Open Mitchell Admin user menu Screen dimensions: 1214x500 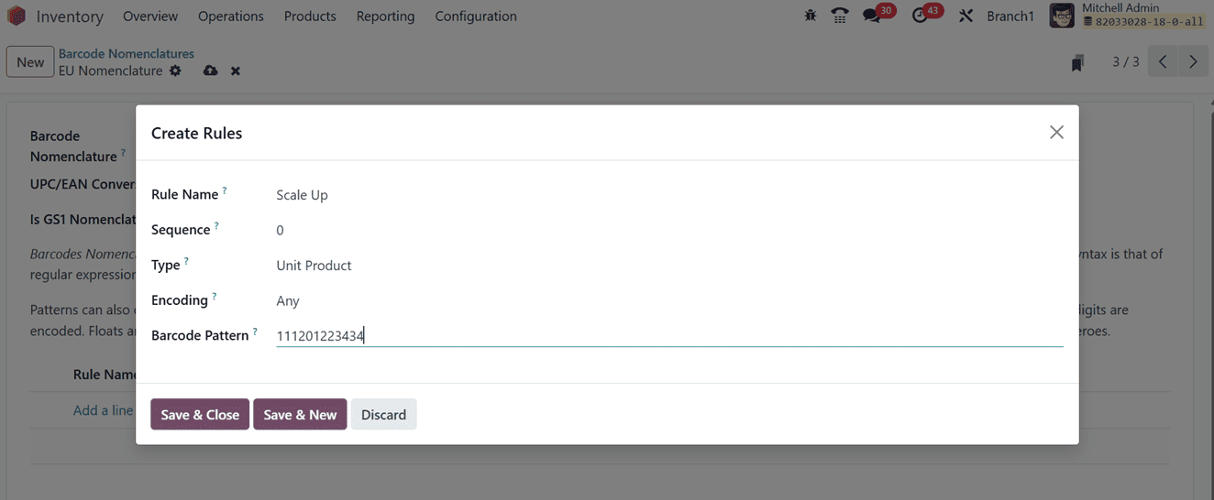pyautogui.click(x=1127, y=16)
